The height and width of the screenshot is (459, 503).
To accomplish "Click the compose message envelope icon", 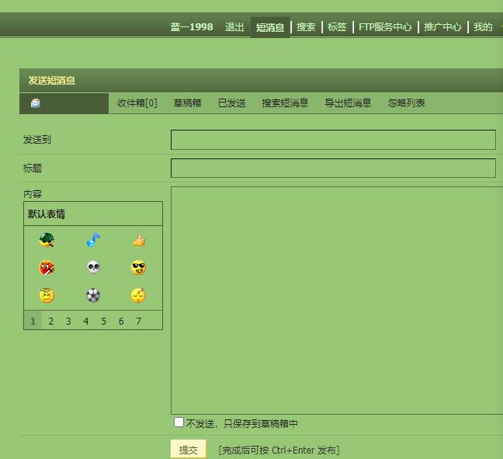I will (x=36, y=103).
